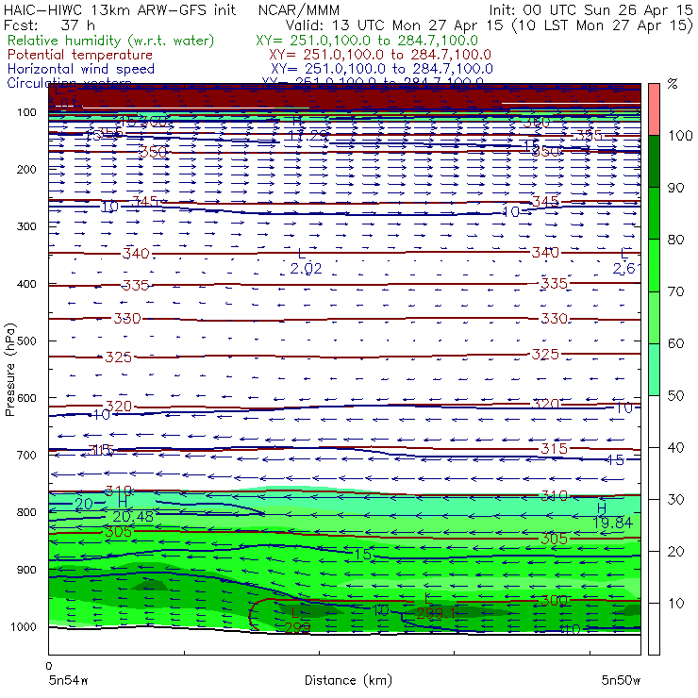The image size is (698, 698).
Task: Select the '300' pressure axis tick label
Action: point(26,226)
